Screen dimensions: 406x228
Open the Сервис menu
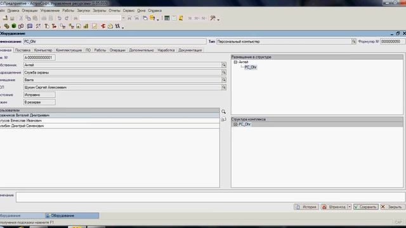click(x=129, y=11)
